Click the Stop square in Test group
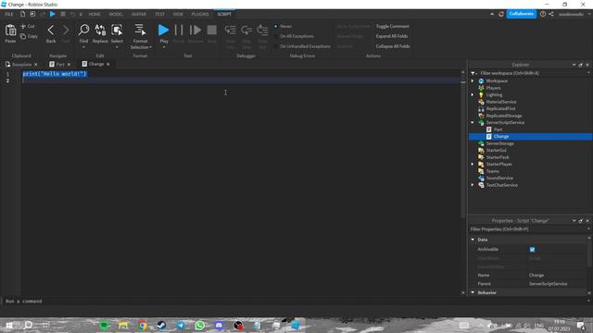 pos(212,31)
